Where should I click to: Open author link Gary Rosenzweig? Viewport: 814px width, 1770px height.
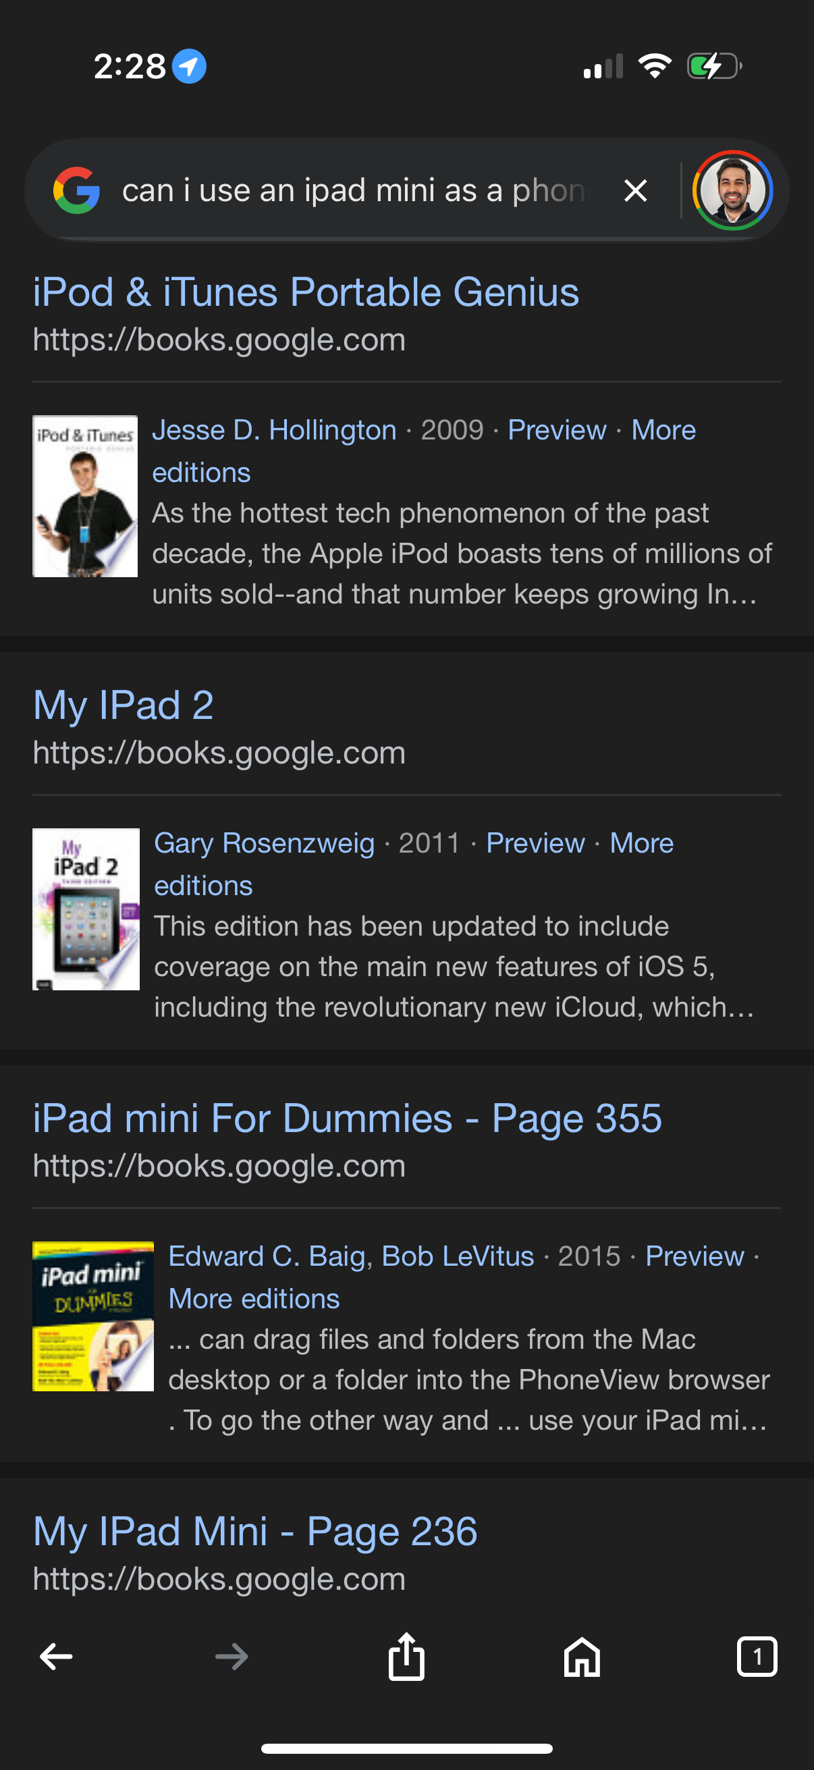265,843
